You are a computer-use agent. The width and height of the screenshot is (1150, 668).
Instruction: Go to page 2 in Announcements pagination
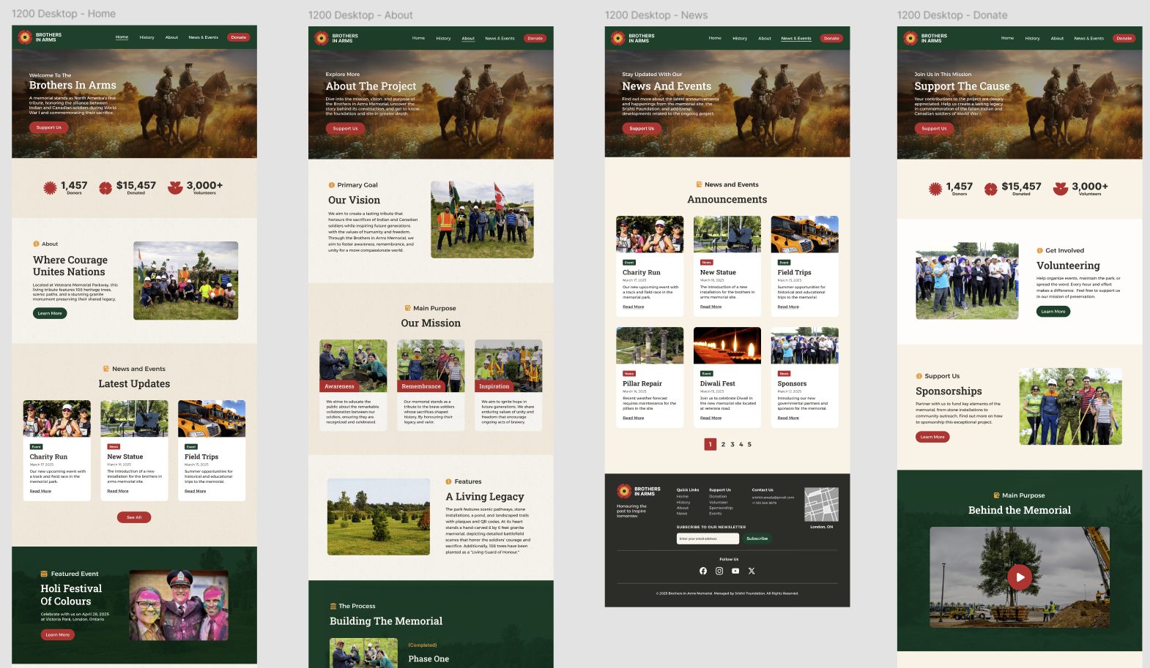[723, 444]
